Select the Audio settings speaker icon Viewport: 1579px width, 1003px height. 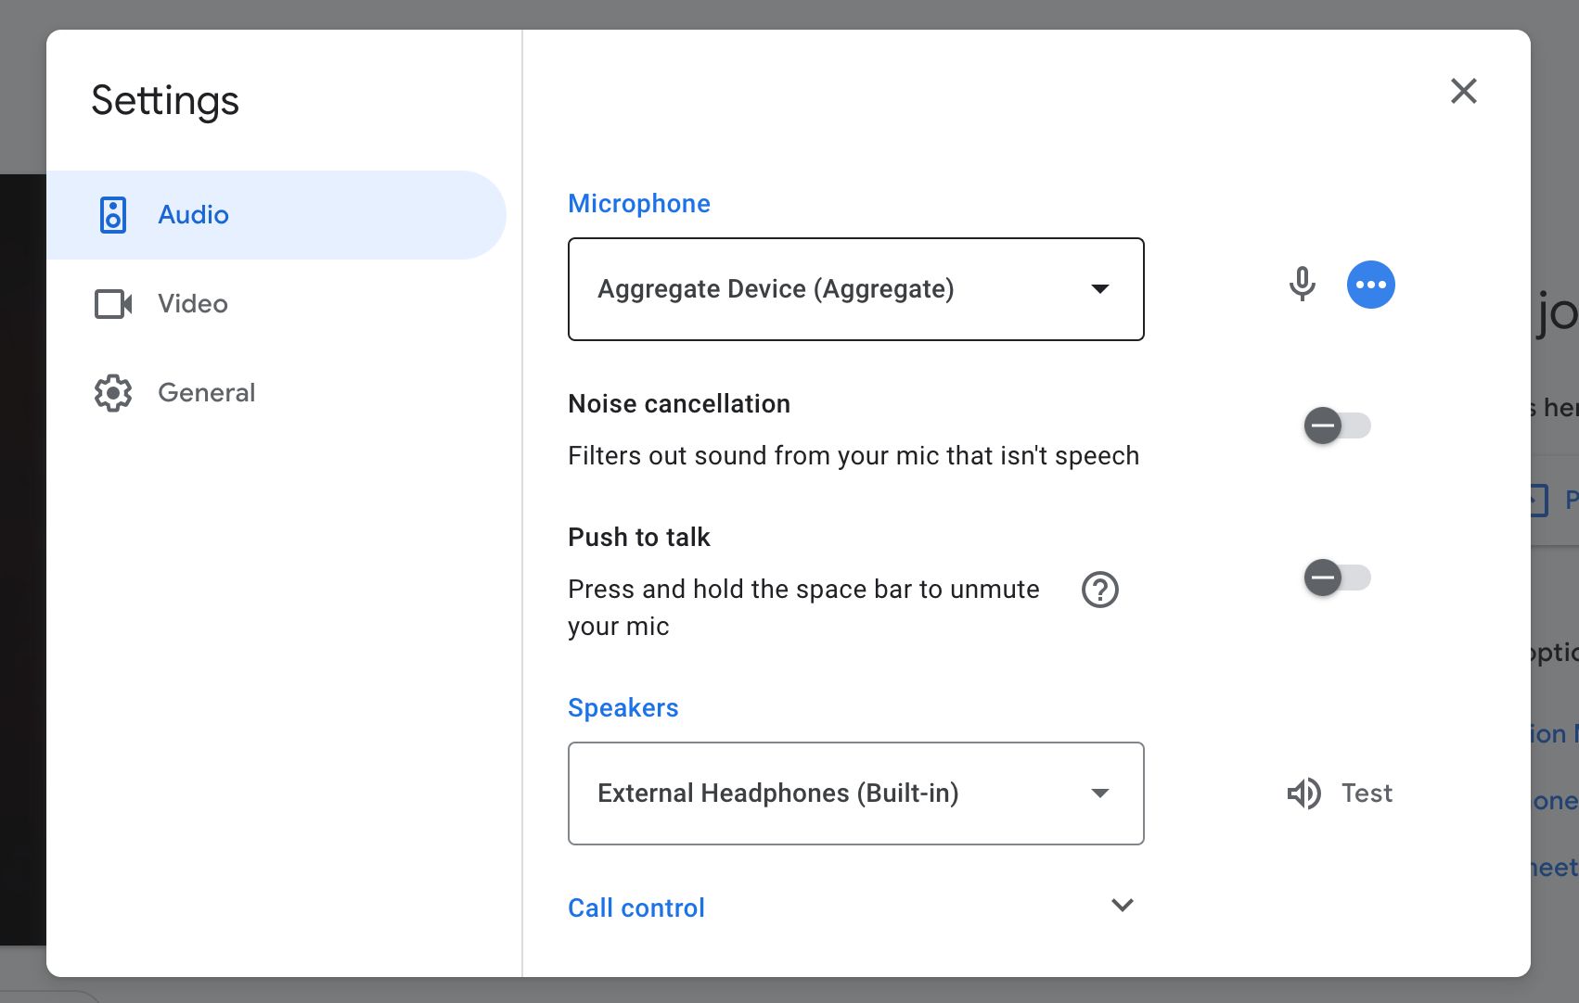coord(111,214)
